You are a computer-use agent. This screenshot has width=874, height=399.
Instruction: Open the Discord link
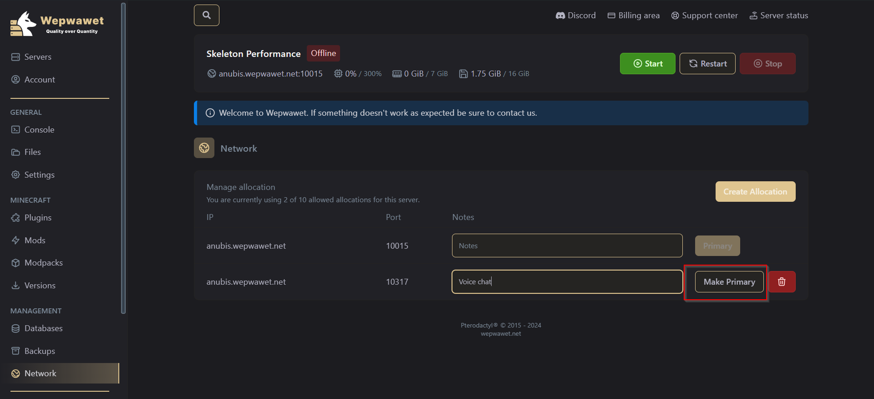(x=575, y=15)
